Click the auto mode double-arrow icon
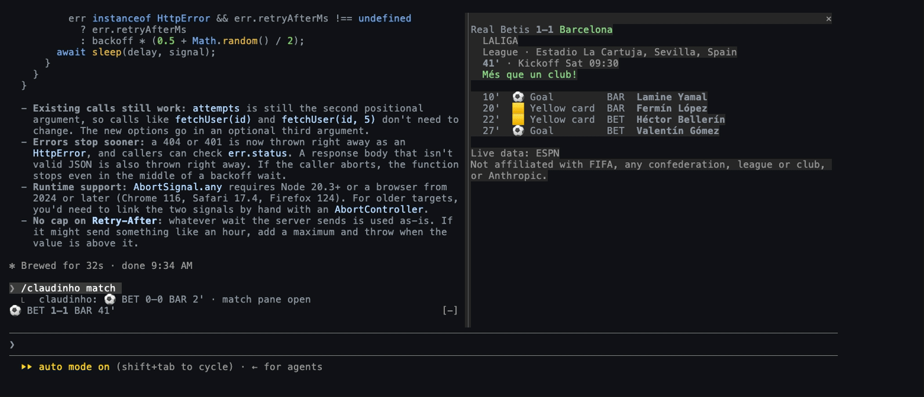924x397 pixels. pyautogui.click(x=27, y=367)
